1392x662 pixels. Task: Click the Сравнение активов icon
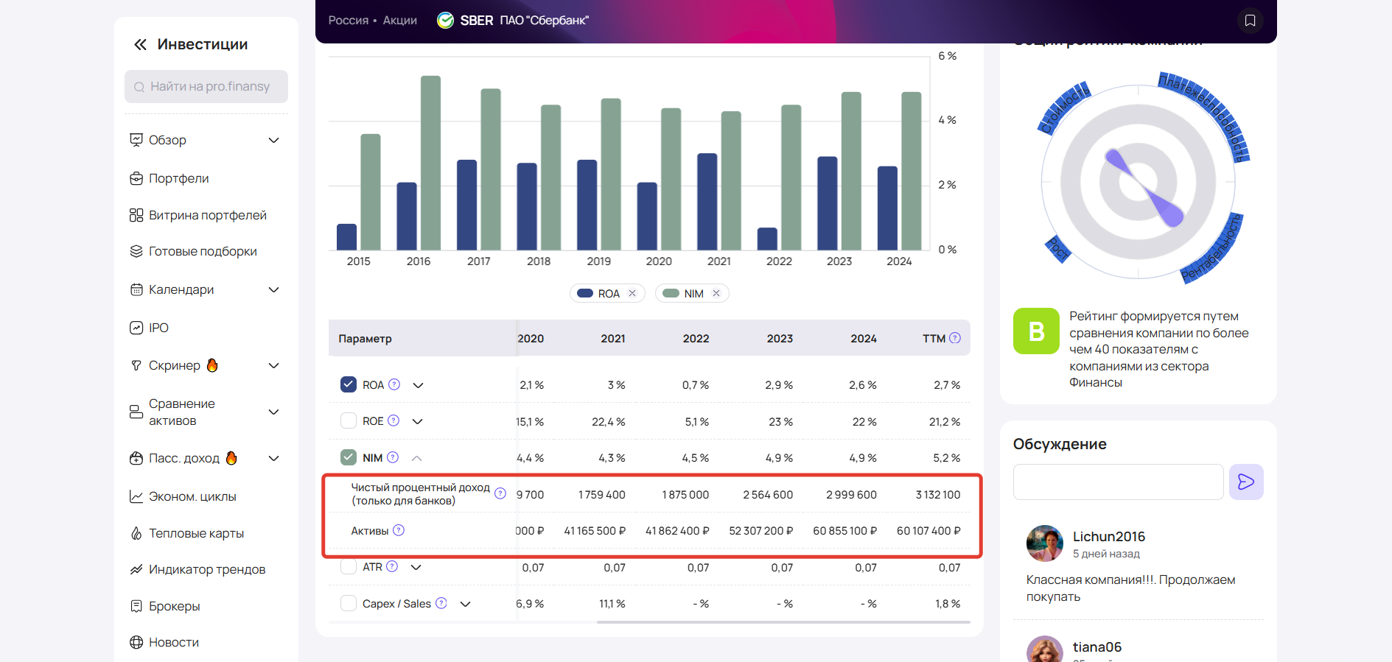136,412
